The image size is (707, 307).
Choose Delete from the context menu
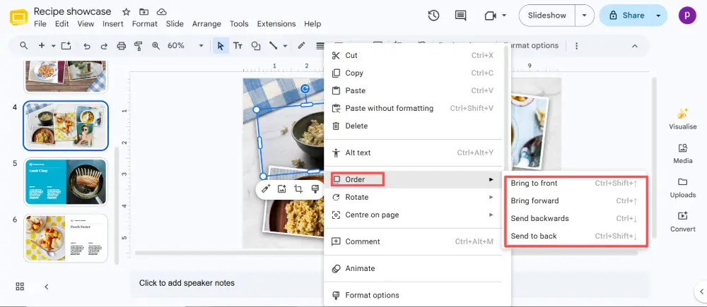click(414, 126)
